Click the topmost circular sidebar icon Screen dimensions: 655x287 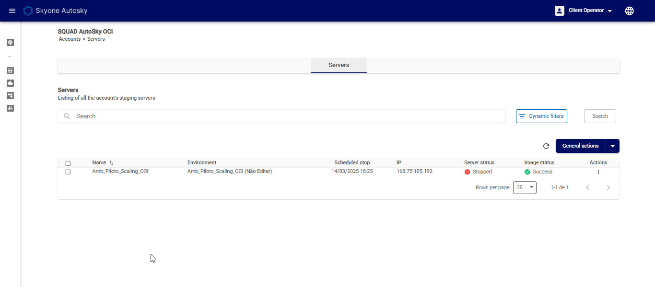click(11, 42)
